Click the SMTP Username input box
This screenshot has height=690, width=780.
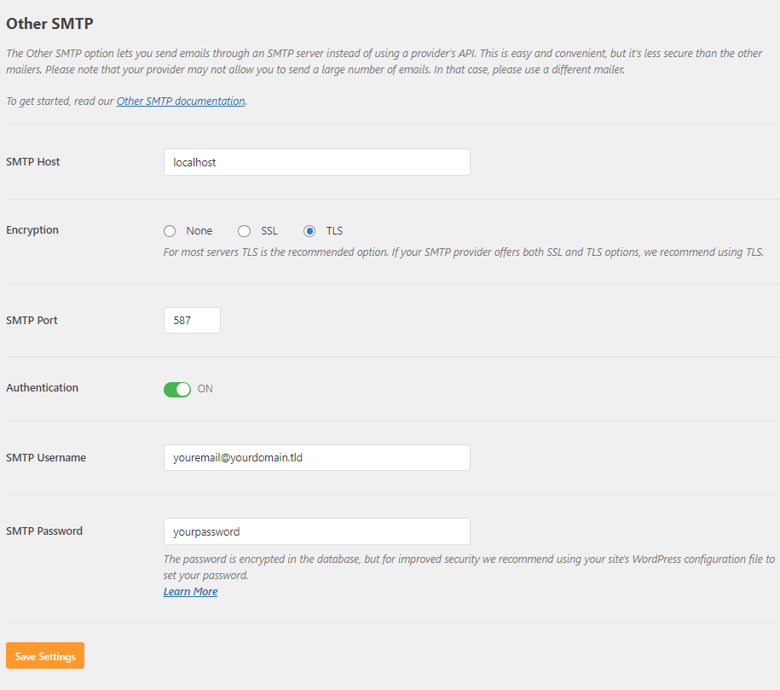317,457
